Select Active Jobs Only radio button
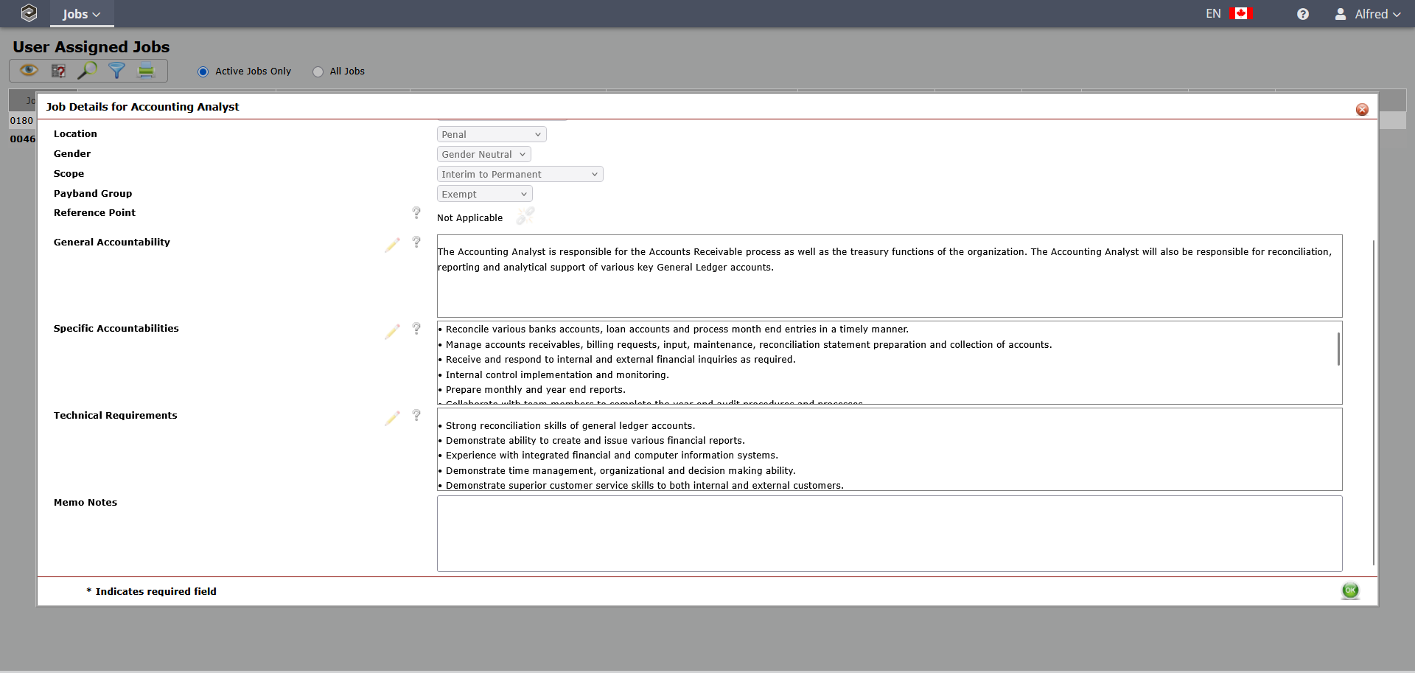1415x673 pixels. click(203, 72)
